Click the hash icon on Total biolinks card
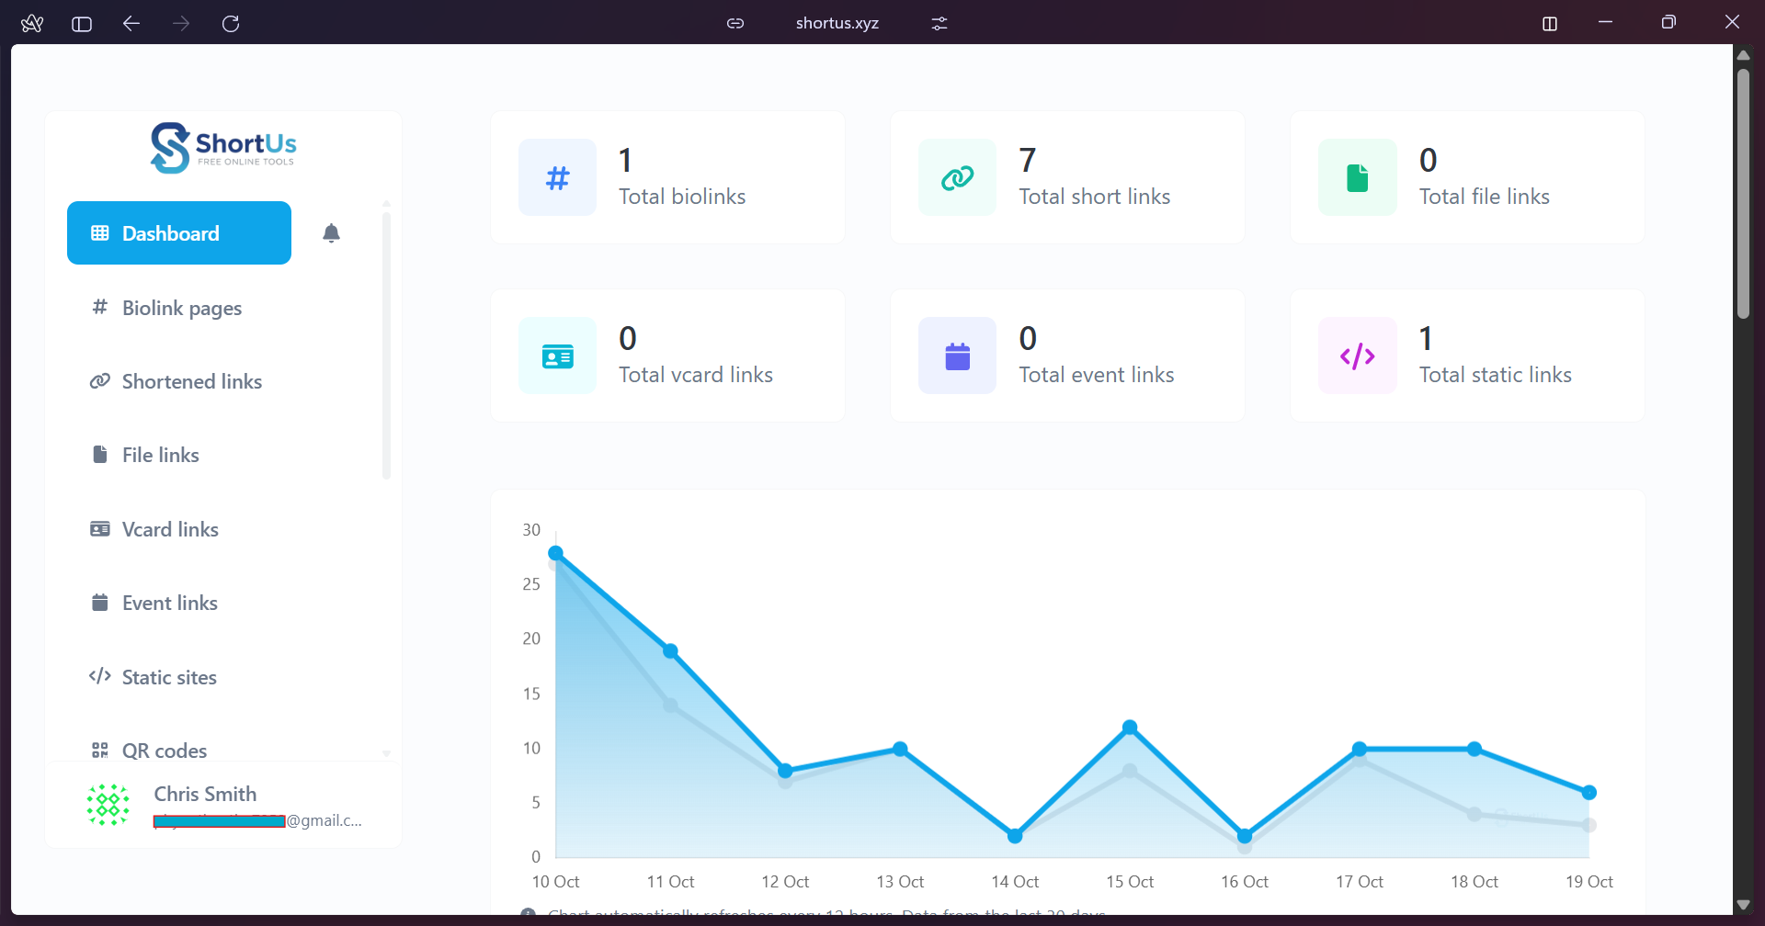1765x926 pixels. (x=557, y=177)
